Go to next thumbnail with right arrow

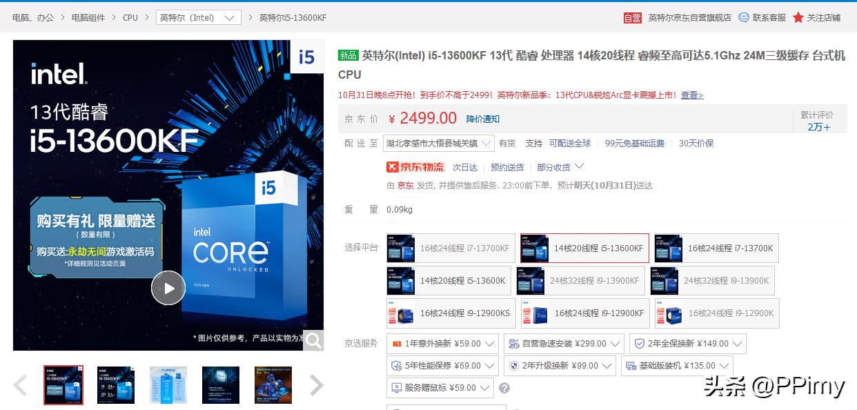[316, 385]
